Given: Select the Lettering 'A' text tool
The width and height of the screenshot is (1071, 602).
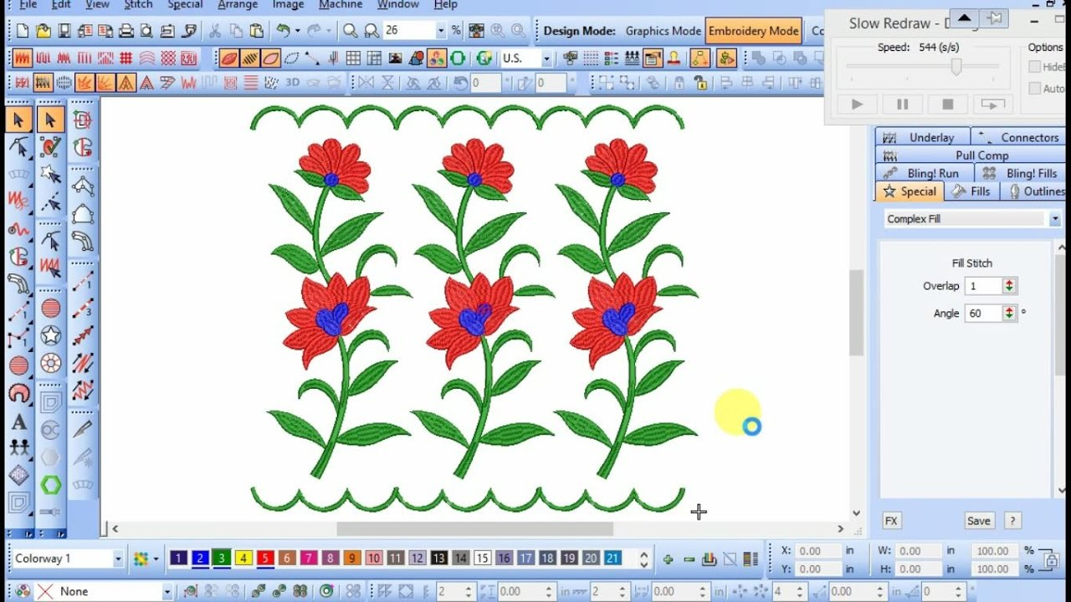Looking at the screenshot, I should pyautogui.click(x=18, y=422).
